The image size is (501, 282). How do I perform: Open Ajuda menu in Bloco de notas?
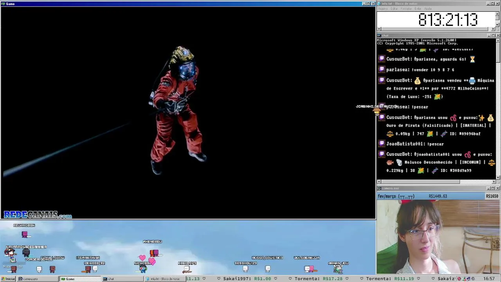pyautogui.click(x=428, y=9)
